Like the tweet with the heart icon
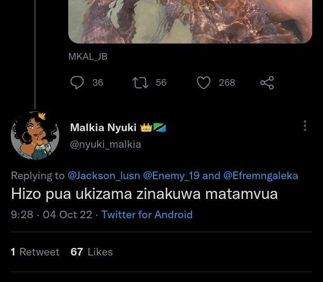Screen dimensions: 323x282 (x=204, y=83)
